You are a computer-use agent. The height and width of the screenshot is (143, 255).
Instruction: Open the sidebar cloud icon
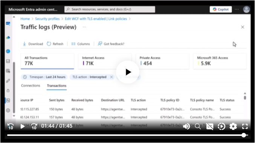[8, 37]
